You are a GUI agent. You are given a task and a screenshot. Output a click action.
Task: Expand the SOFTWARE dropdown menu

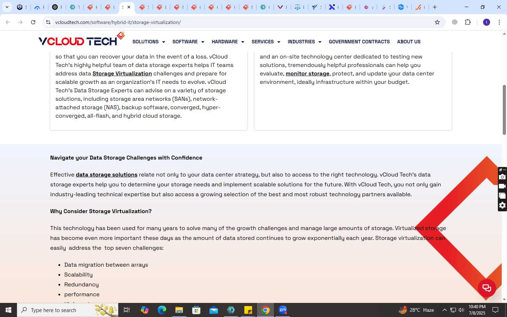188,42
